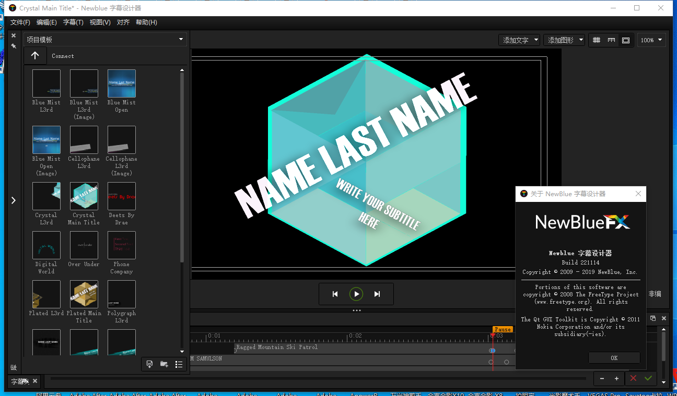Select the Crystal L3rd template
This screenshot has height=396, width=677.
(46, 203)
